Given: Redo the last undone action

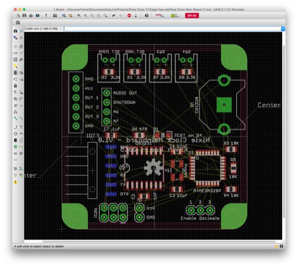Looking at the screenshot, I should [x=121, y=15].
